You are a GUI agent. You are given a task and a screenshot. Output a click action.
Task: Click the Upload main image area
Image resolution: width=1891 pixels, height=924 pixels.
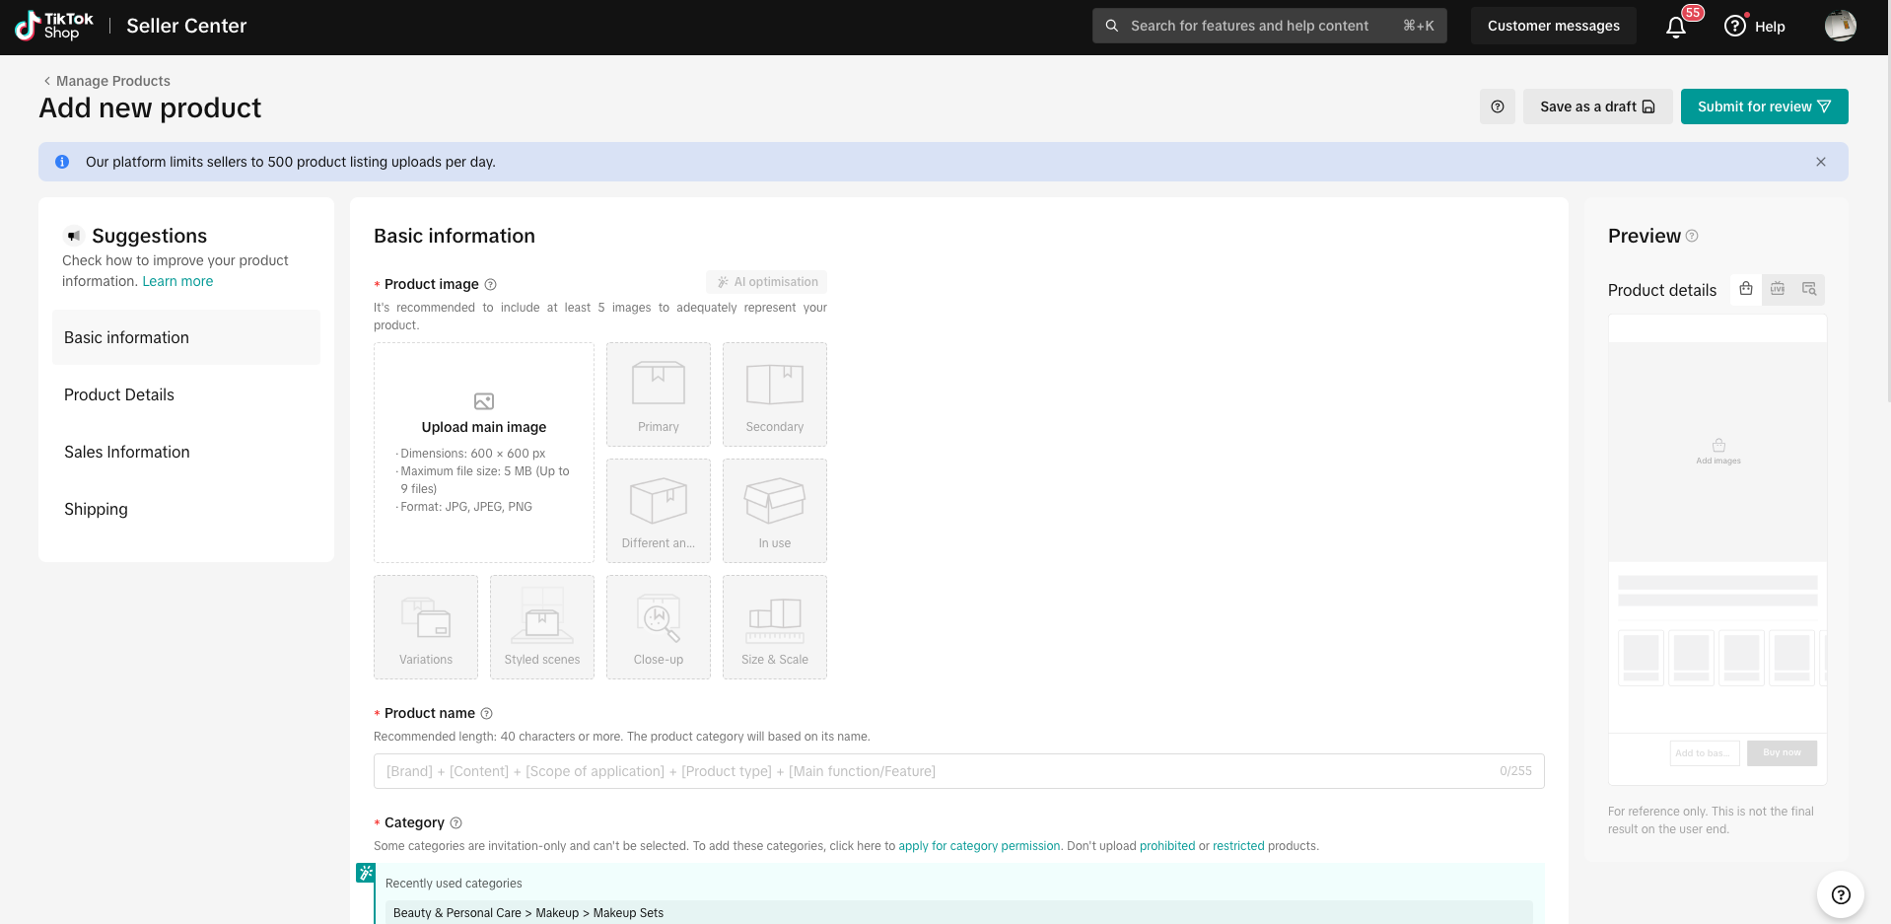(x=484, y=453)
